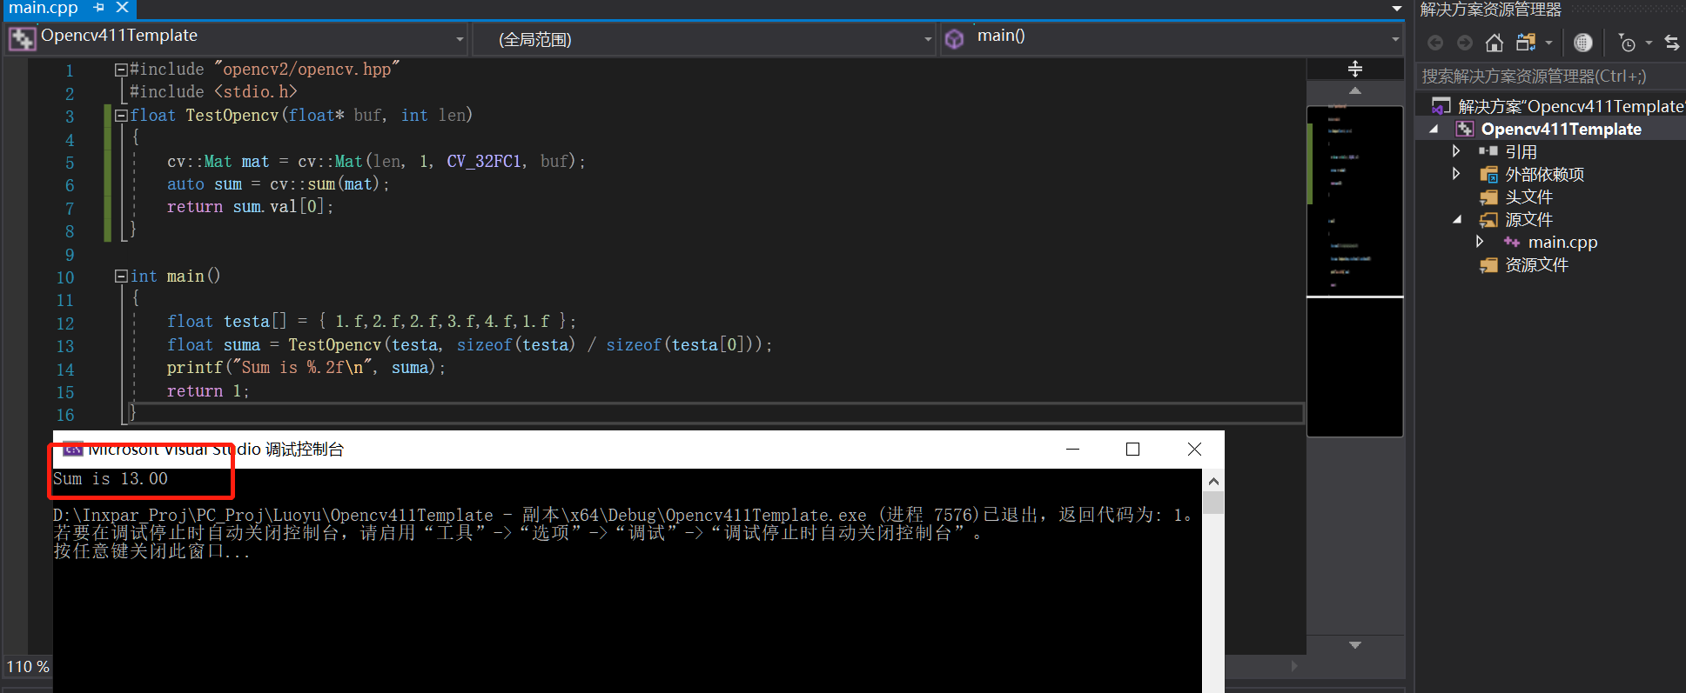
Task: Click the 头文件 filter folder icon
Action: pos(1488,197)
